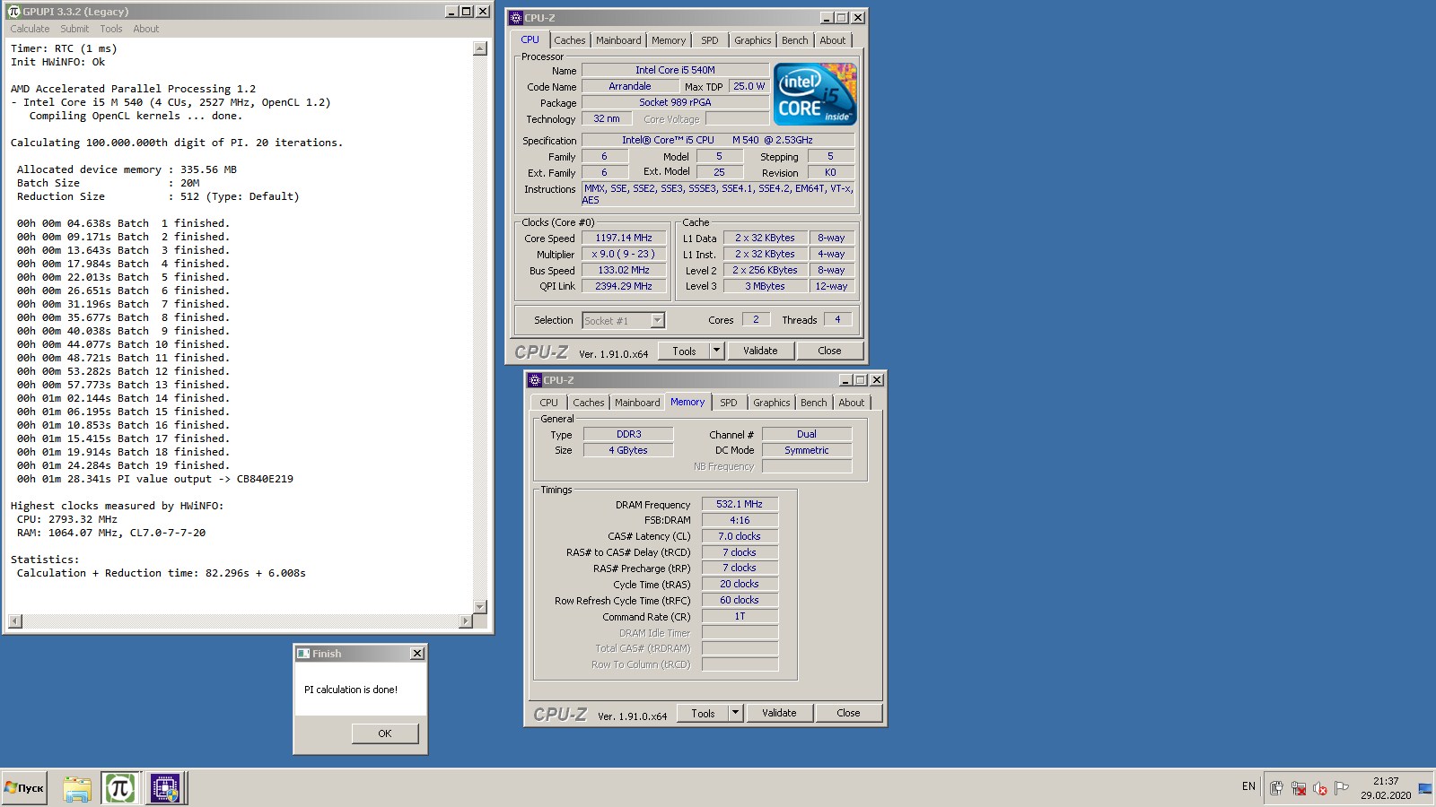Click 'PI calculation is done!' message text
Image resolution: width=1436 pixels, height=807 pixels.
[x=351, y=690]
